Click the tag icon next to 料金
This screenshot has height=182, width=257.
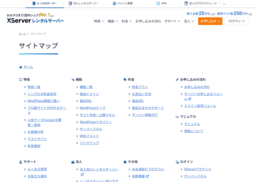click(x=125, y=80)
